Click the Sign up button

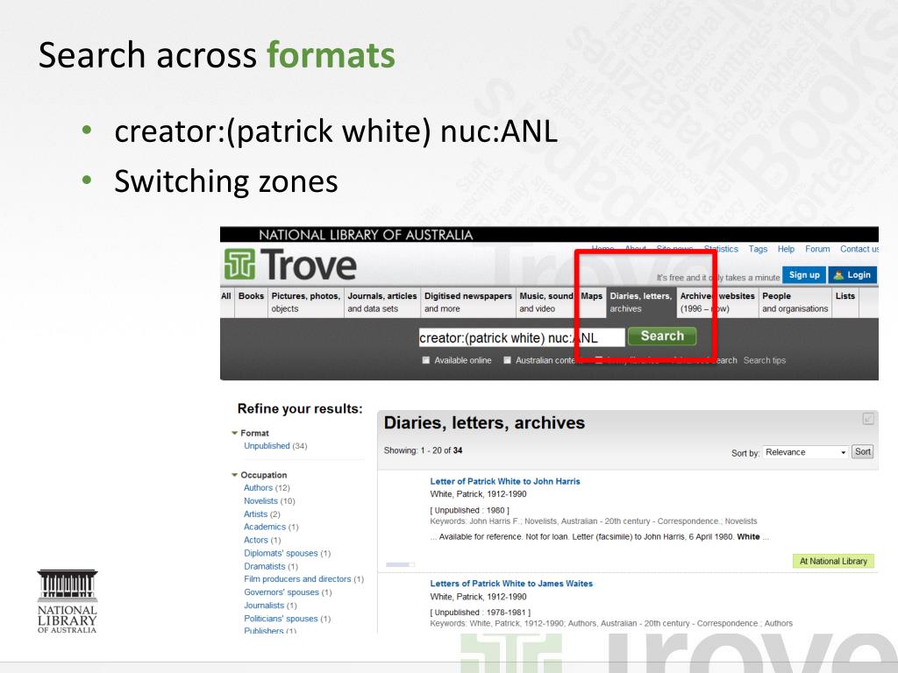pos(804,275)
